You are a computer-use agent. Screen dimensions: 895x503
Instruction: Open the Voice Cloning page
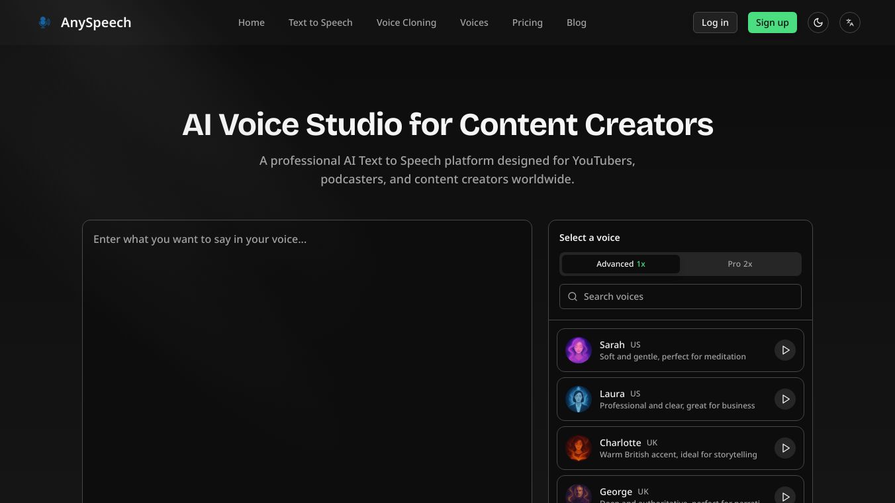click(406, 23)
